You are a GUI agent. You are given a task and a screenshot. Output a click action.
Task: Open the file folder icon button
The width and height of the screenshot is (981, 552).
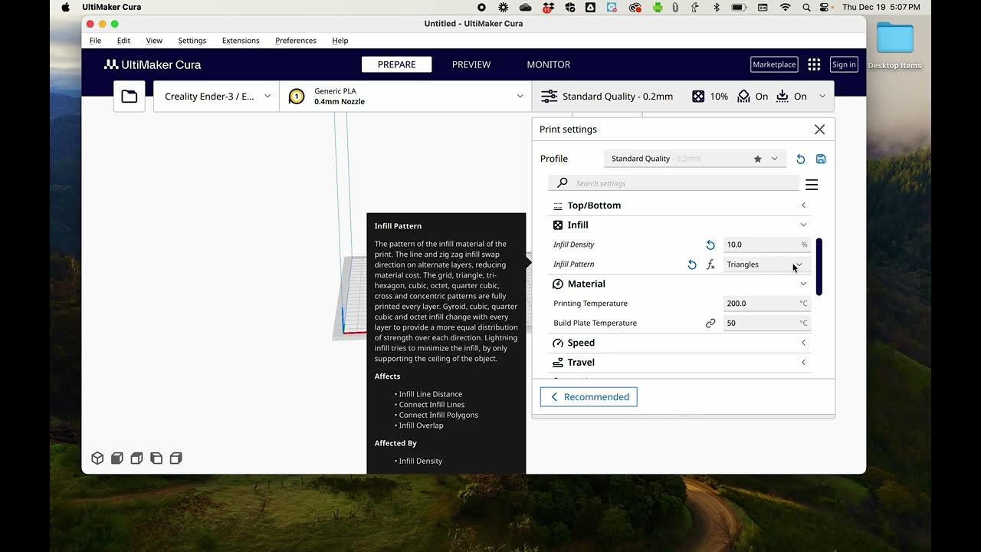coord(130,97)
